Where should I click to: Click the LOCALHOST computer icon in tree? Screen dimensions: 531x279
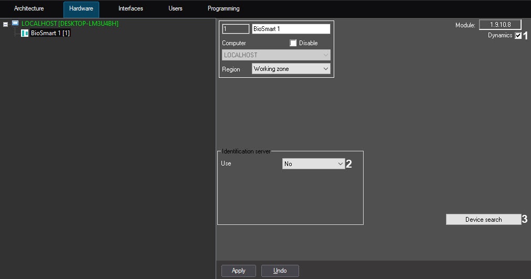(x=15, y=24)
